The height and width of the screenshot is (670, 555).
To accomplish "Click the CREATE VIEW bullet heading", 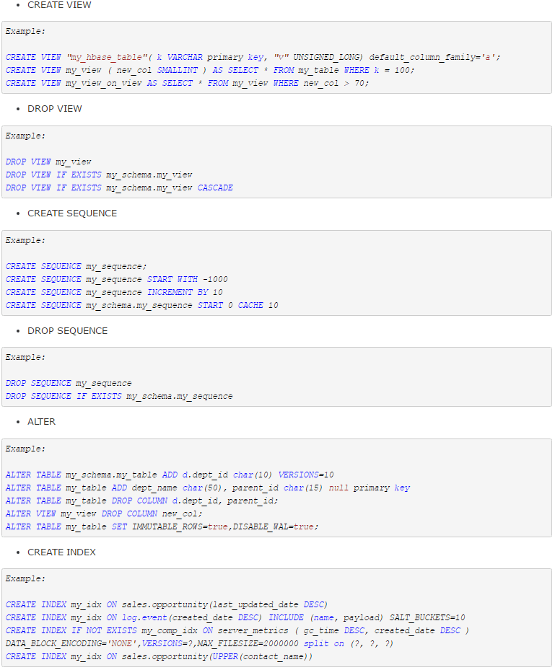I will 59,5.
